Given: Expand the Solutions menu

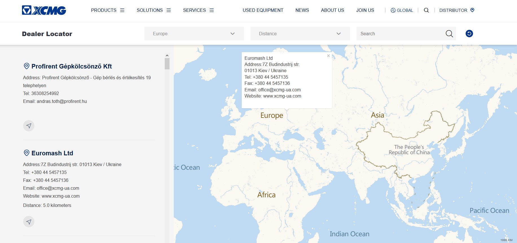Looking at the screenshot, I should pos(153,10).
